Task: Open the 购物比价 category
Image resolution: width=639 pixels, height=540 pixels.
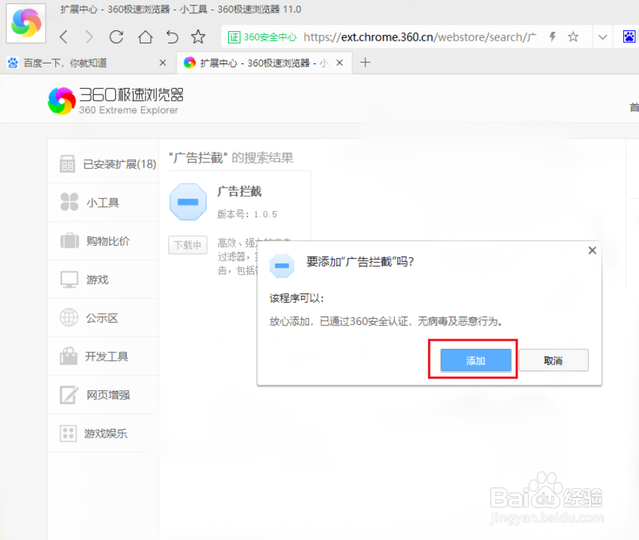Action: (103, 241)
